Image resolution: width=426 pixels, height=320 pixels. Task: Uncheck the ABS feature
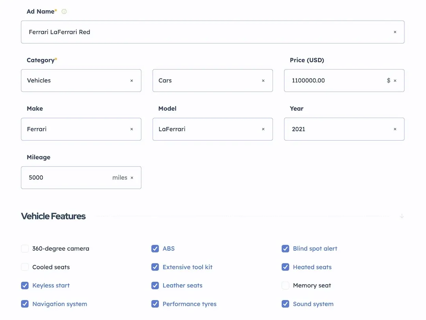155,248
